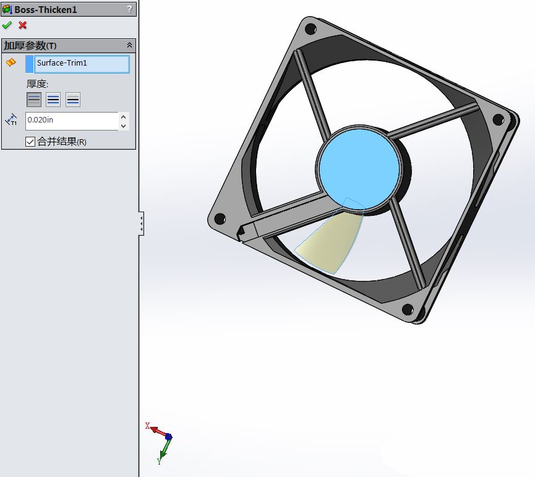535x477 pixels.
Task: Click the T1 thickness dimension icon
Action: 11,120
